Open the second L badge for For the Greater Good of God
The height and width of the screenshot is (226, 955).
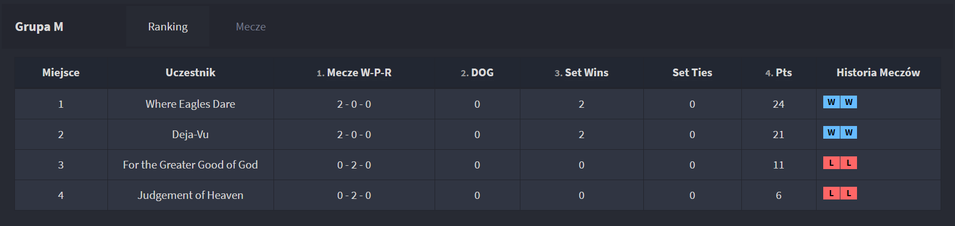(849, 163)
